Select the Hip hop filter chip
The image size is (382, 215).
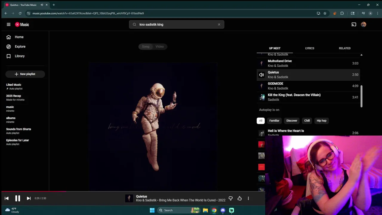click(321, 121)
